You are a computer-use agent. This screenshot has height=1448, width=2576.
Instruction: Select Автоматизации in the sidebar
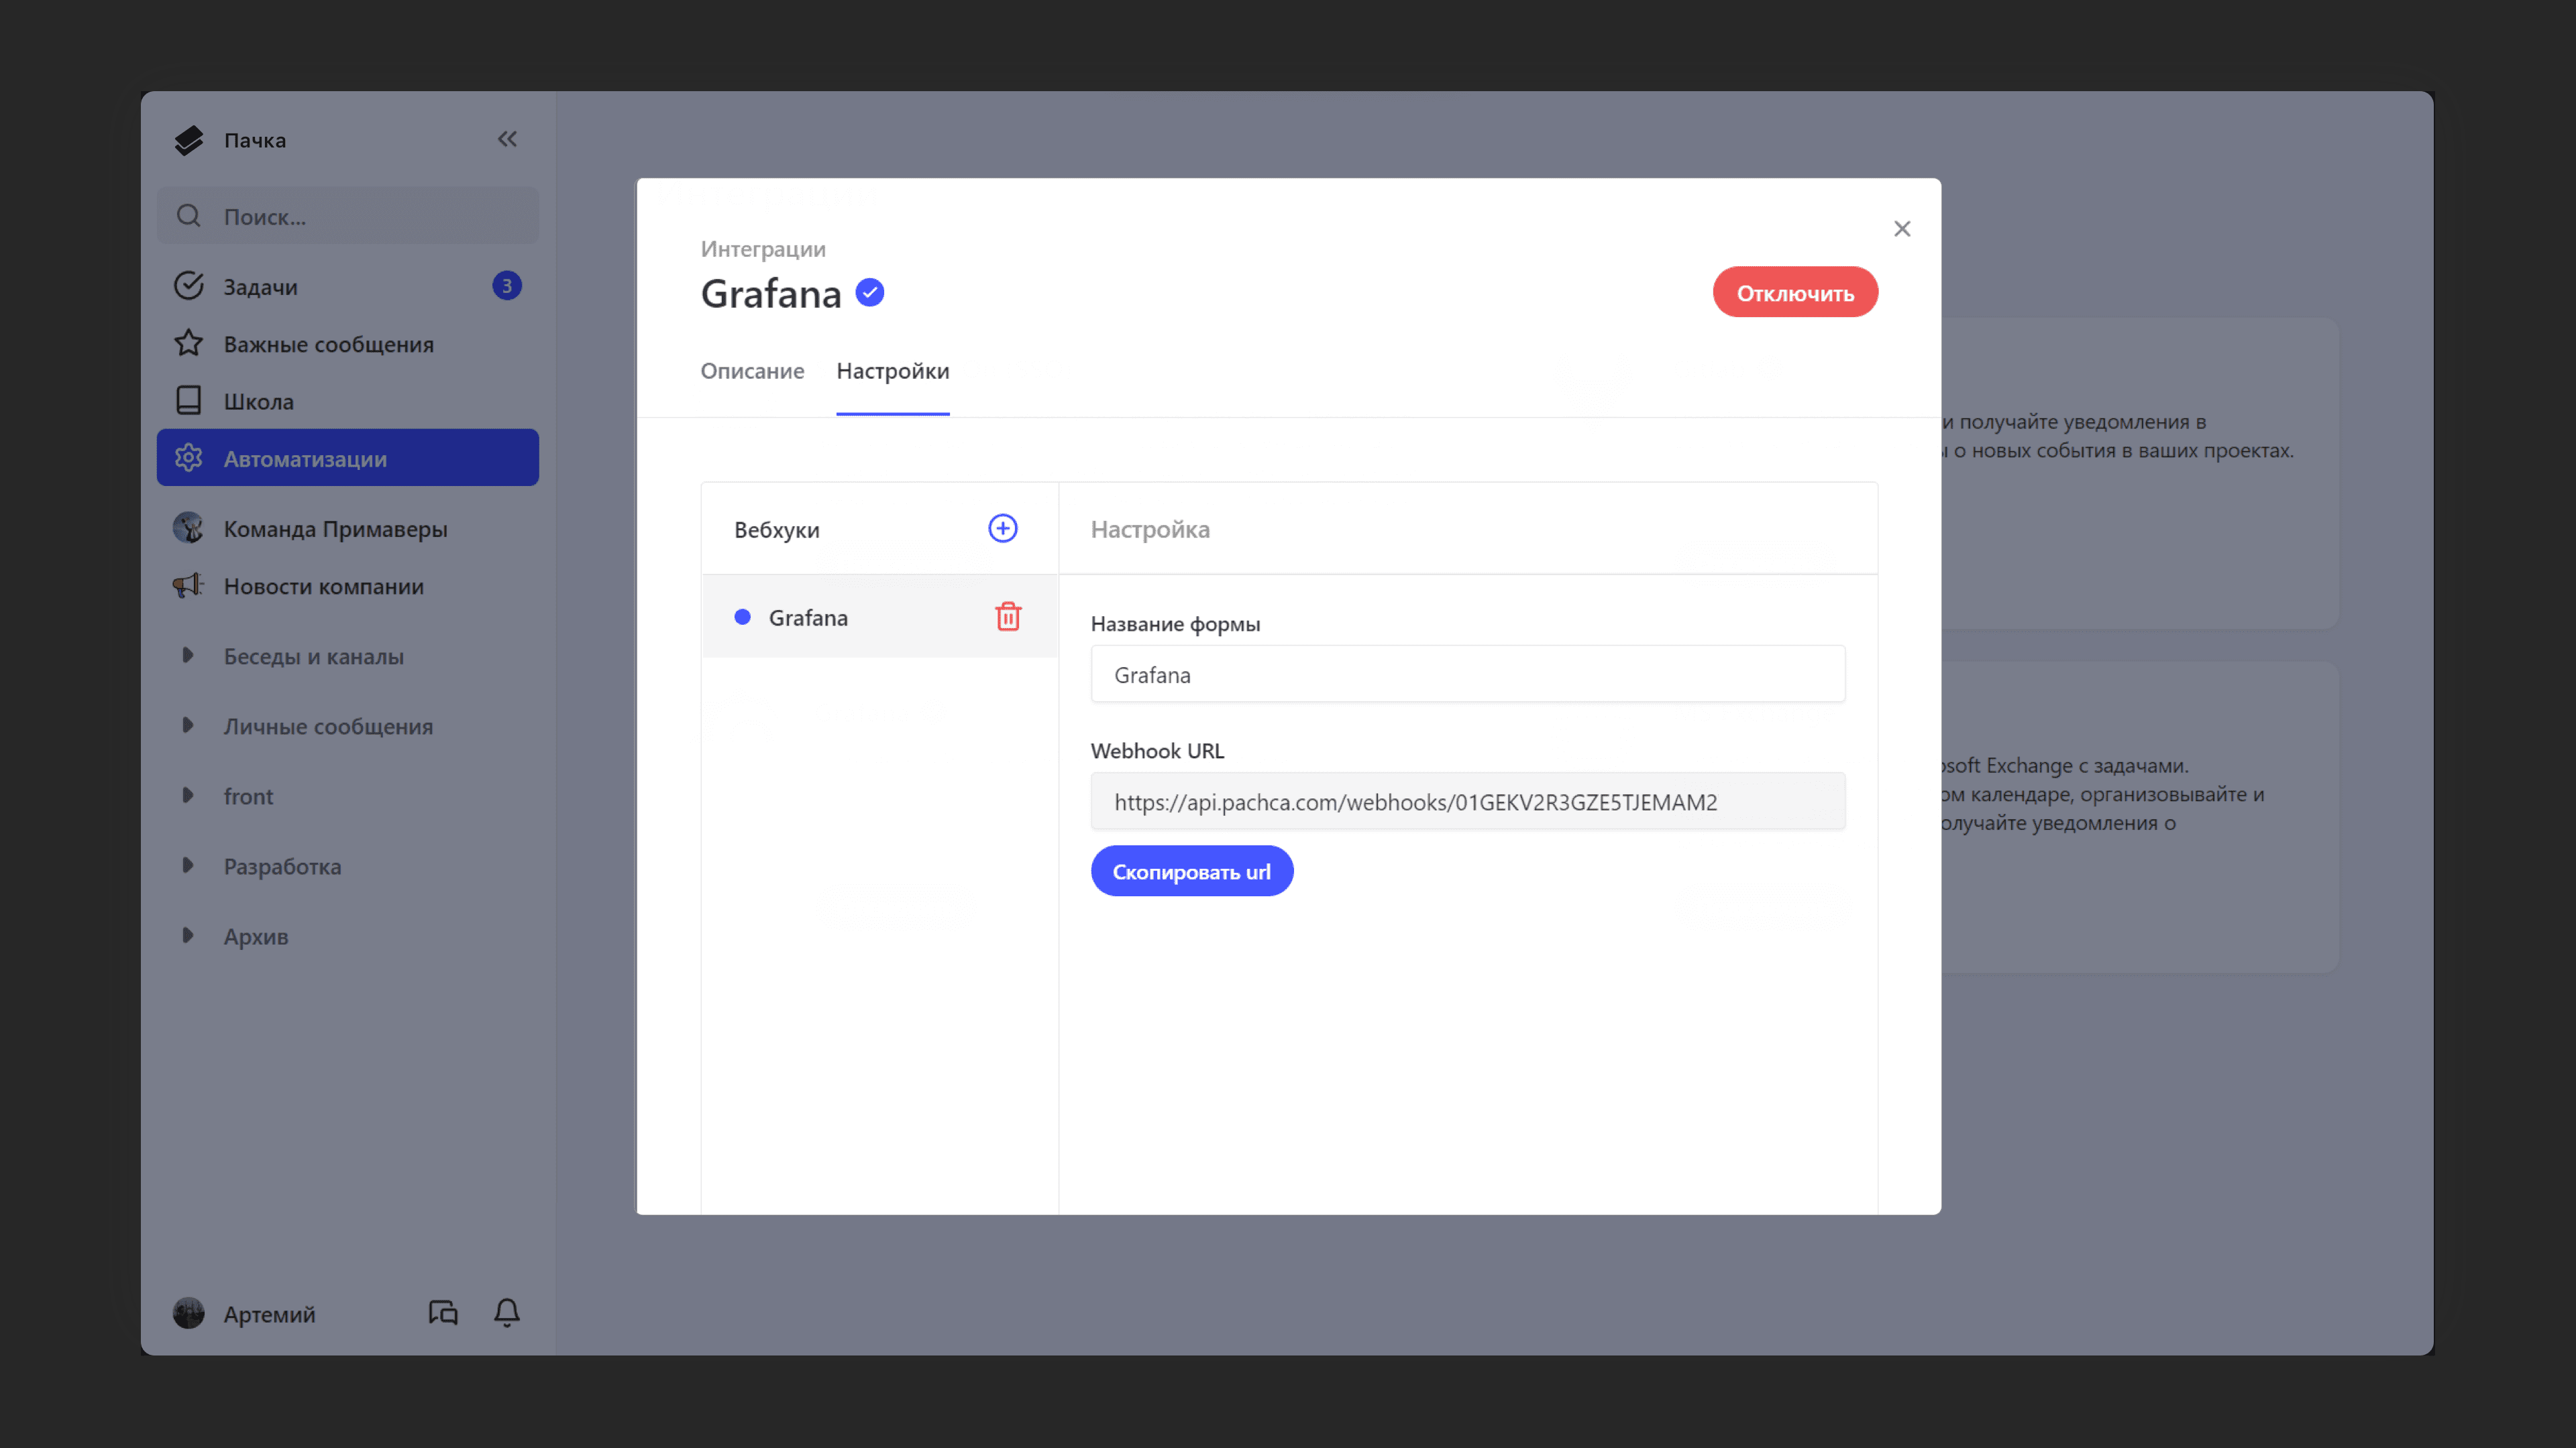click(x=347, y=458)
